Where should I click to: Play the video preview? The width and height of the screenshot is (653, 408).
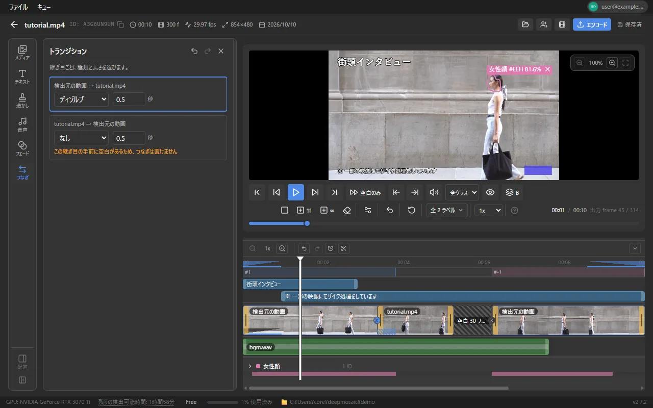[x=296, y=192]
